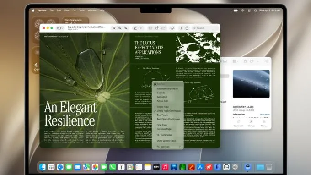
Task: Open the Inspector info icon
Action: pos(181,28)
